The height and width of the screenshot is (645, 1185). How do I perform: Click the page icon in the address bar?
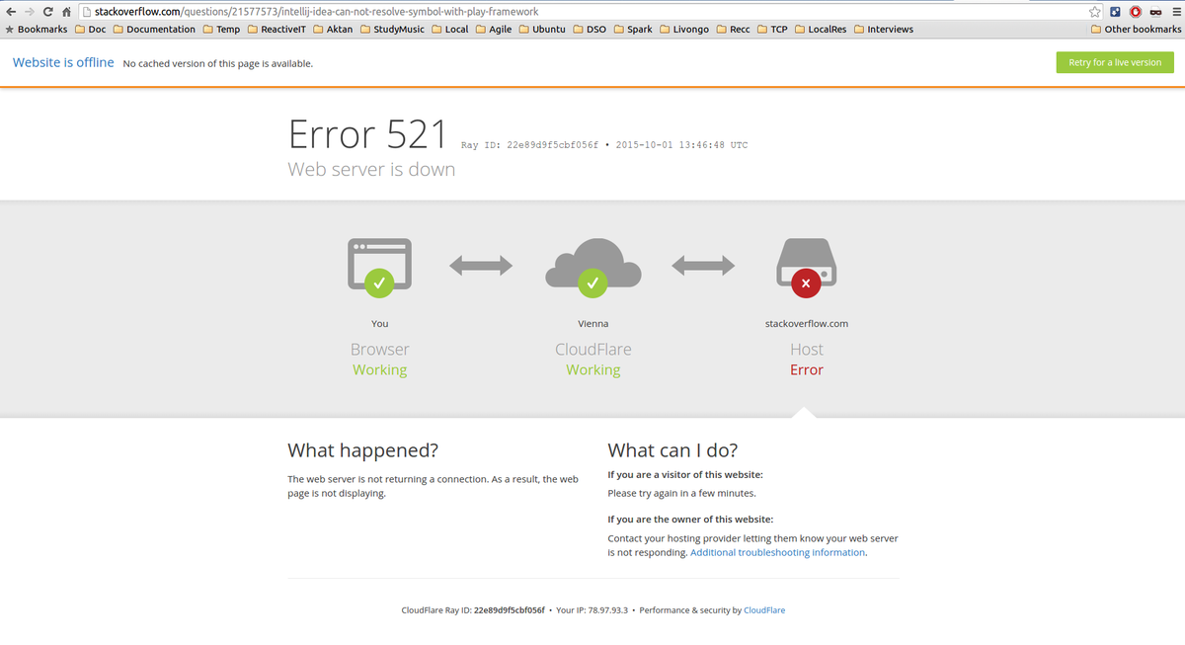coord(85,12)
